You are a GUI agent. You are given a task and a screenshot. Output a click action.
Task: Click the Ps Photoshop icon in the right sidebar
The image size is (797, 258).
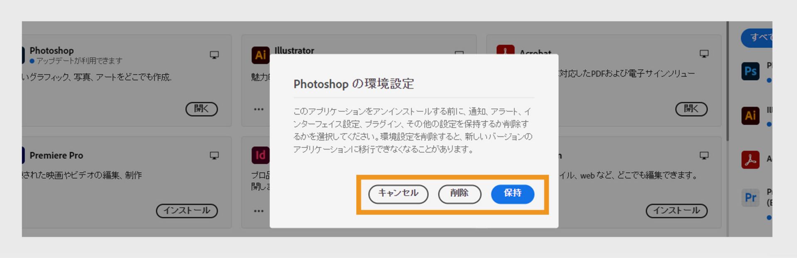(751, 71)
